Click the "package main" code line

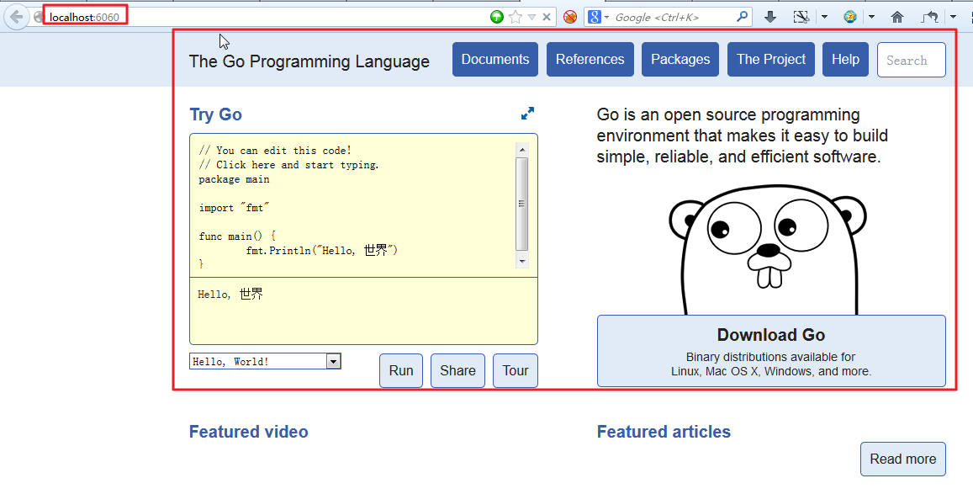(234, 179)
